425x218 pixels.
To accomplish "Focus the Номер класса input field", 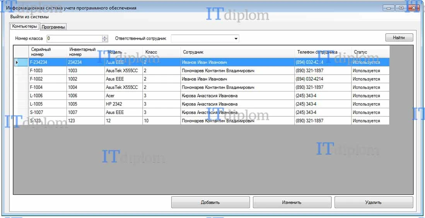I will click(x=75, y=38).
